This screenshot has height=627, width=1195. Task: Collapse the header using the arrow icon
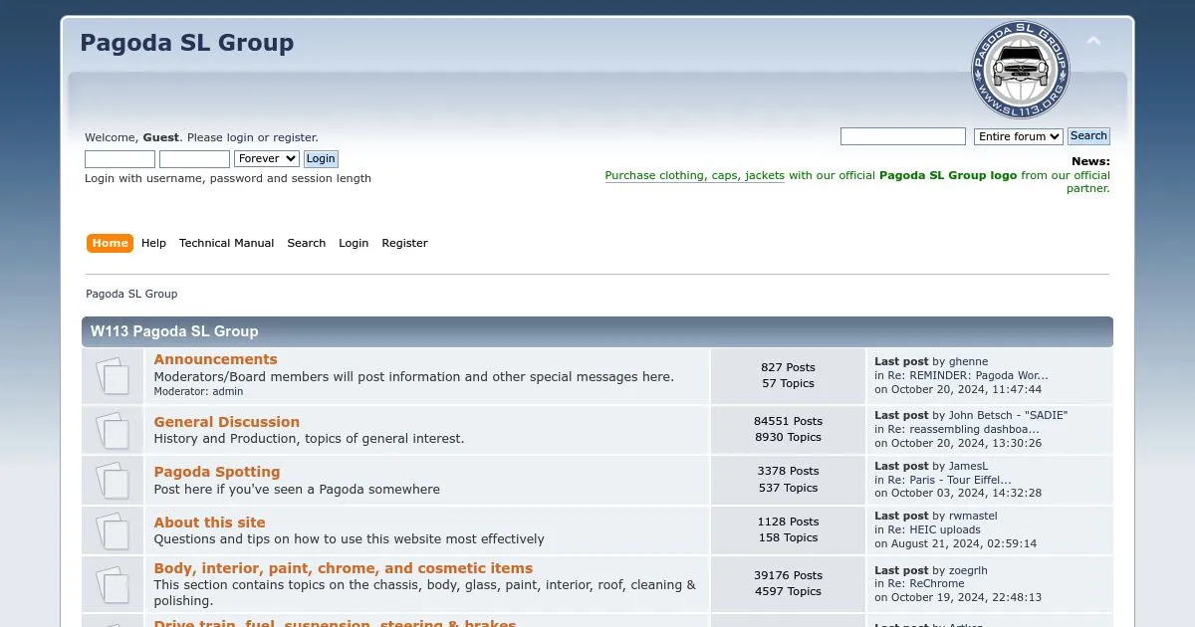pyautogui.click(x=1093, y=42)
